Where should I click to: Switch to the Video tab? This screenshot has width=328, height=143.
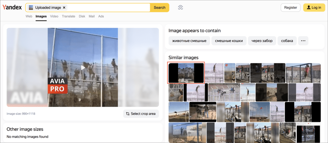[54, 16]
